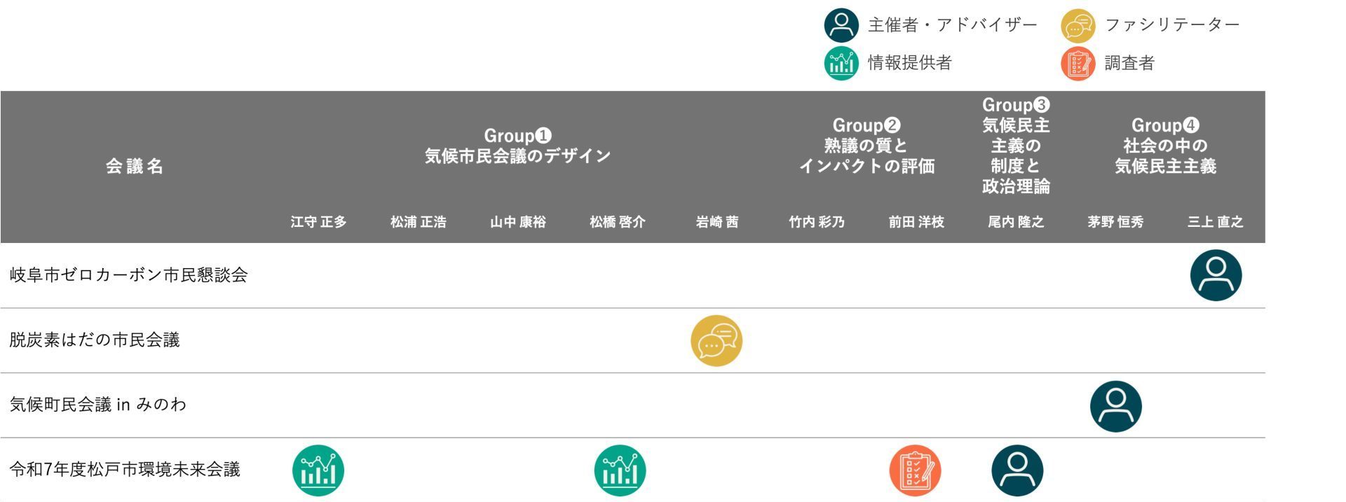Click 茅野 恒秀's organizer icon for みのわ meeting
Viewport: 1346px width, 502px height.
pyautogui.click(x=1115, y=406)
